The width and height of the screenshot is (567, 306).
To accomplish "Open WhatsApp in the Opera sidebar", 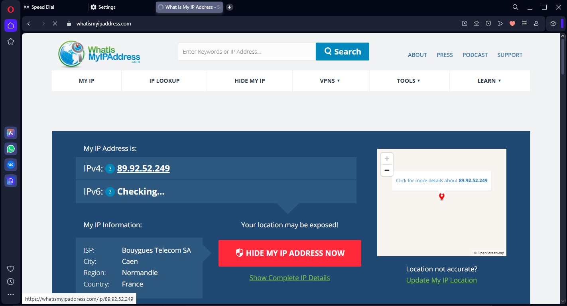I will [x=11, y=149].
